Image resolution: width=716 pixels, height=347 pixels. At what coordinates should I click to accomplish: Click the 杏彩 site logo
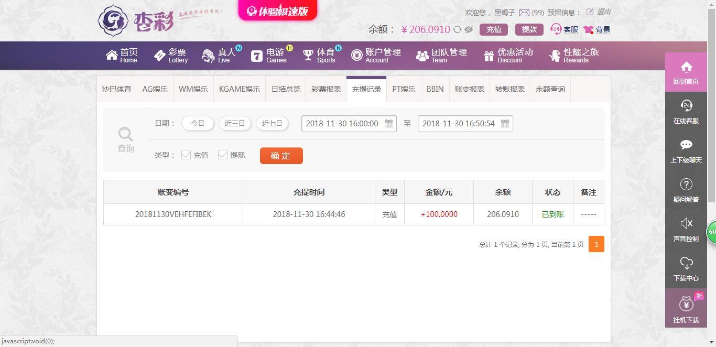[135, 20]
